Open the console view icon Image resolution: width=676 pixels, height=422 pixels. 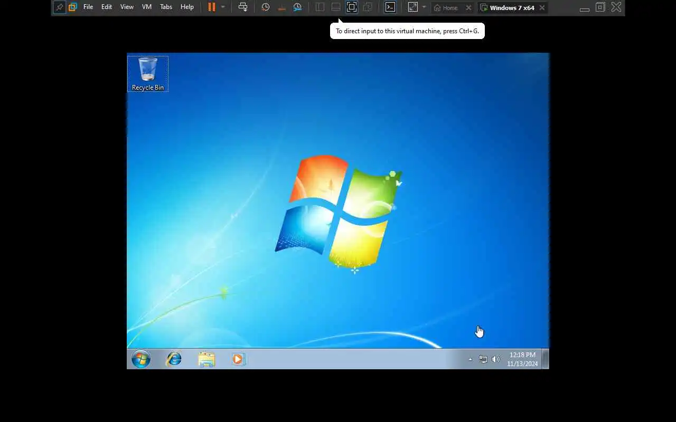[x=390, y=7]
